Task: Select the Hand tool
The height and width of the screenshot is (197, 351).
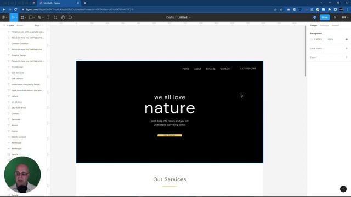Action: [63, 18]
